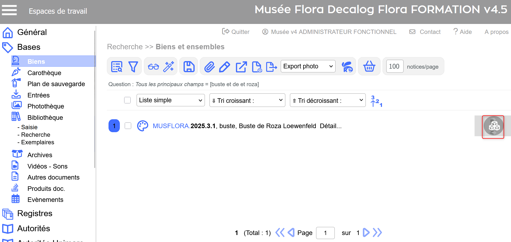Screen dimensions: 511x242
Task: Click the glasses view icon
Action: (153, 66)
